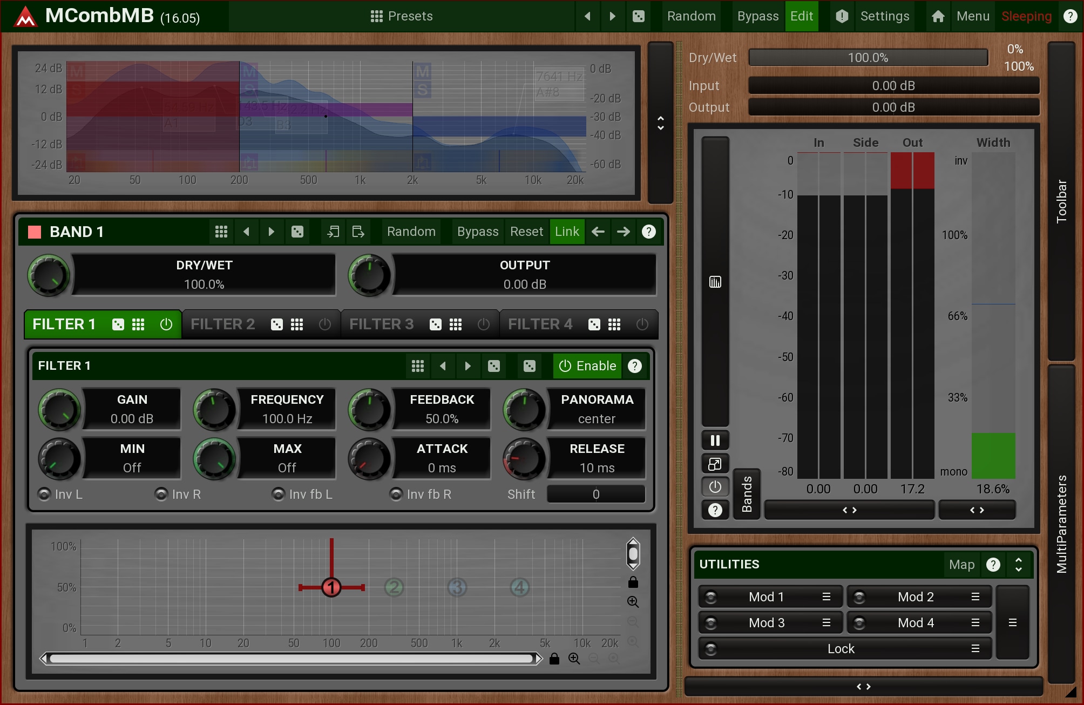Image resolution: width=1084 pixels, height=705 pixels.
Task: Go to next band with right arrow
Action: pos(624,232)
